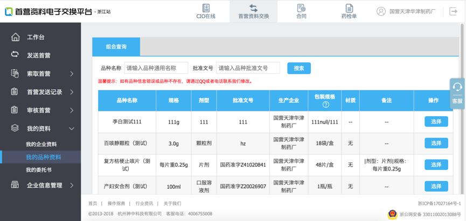Click the 100ml specification cell
466x221 pixels.
(x=173, y=187)
